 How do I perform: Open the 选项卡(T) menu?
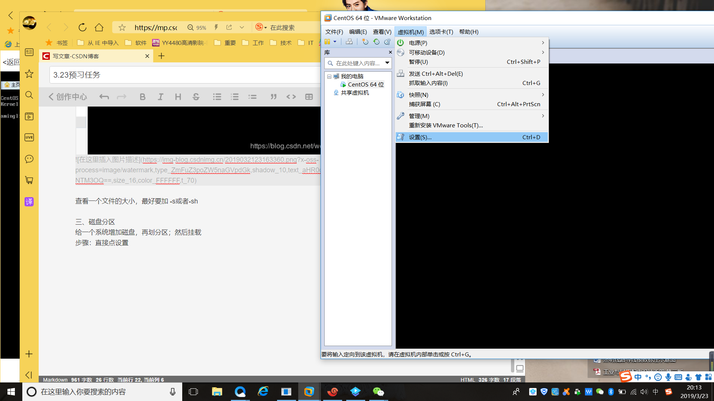point(441,32)
